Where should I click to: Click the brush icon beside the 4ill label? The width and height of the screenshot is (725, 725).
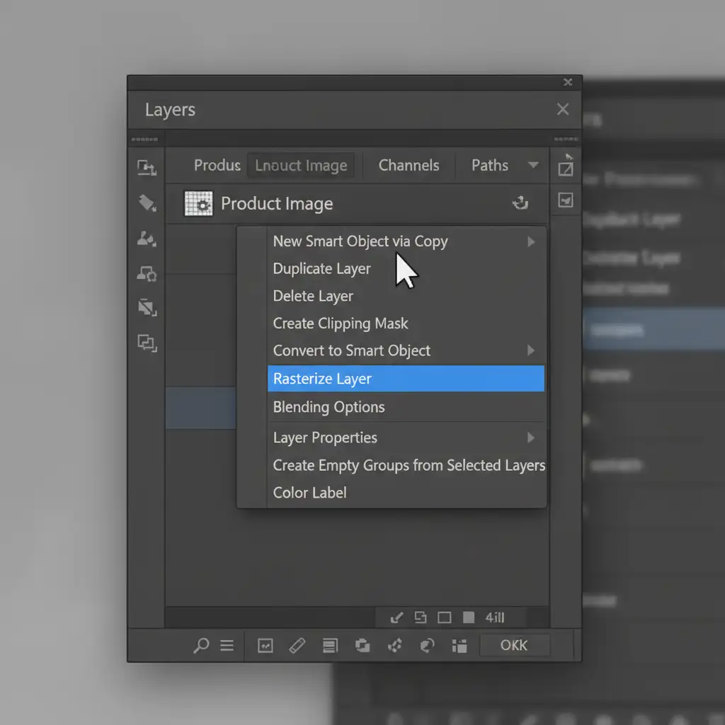396,617
